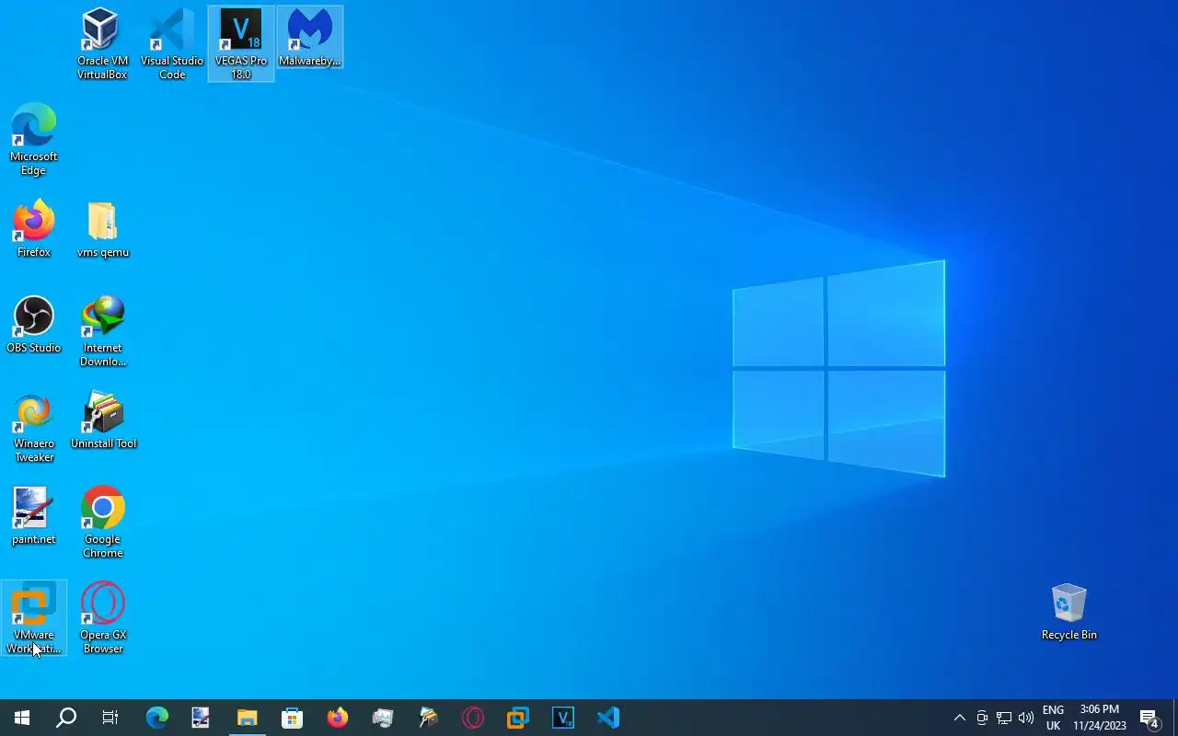
Task: Select the Opera GX Browser desktop shortcut
Action: pyautogui.click(x=103, y=617)
